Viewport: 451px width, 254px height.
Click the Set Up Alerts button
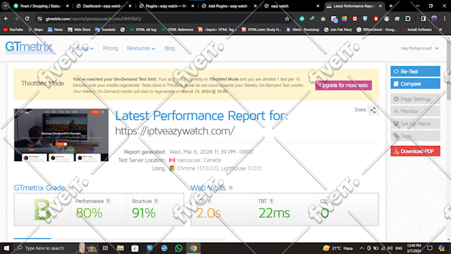click(415, 124)
